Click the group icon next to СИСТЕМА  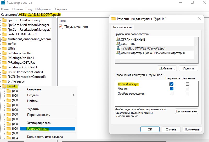tap(118, 44)
